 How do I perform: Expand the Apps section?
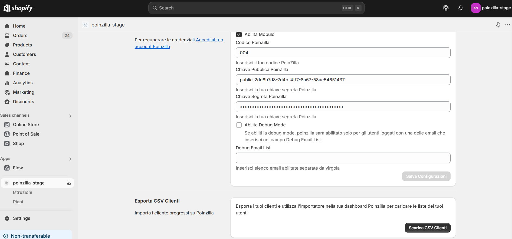pos(70,159)
